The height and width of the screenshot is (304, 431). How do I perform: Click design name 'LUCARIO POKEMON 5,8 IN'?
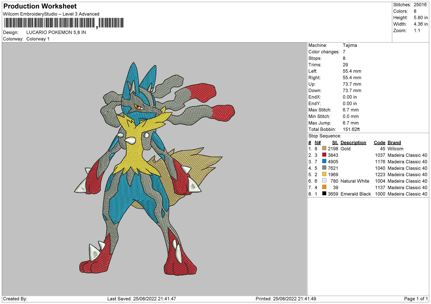pos(56,32)
